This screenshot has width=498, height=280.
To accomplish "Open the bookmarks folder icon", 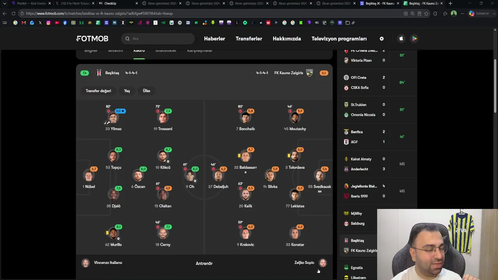I will 347,23.
